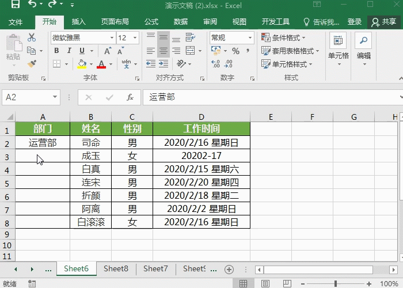Increase the indent
Image resolution: width=403 pixels, height=288 pixels.
point(164,63)
